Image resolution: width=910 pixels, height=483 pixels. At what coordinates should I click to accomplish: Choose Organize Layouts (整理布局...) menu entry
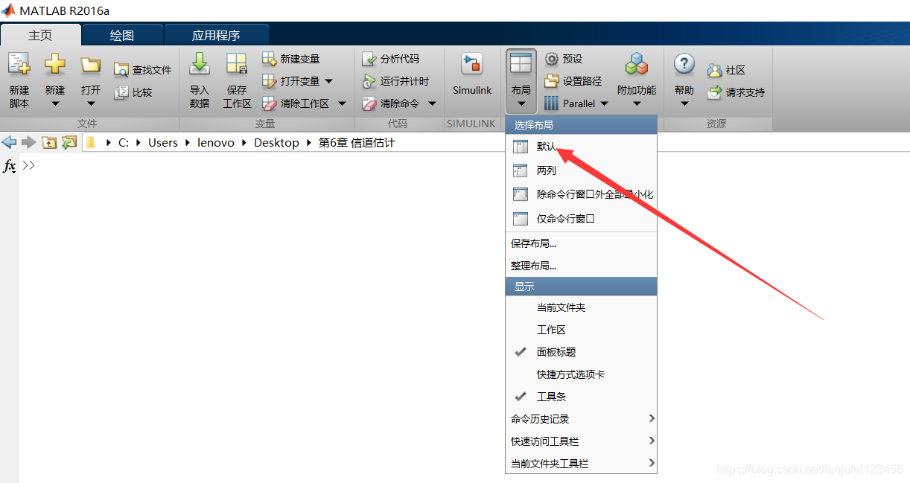click(x=581, y=266)
